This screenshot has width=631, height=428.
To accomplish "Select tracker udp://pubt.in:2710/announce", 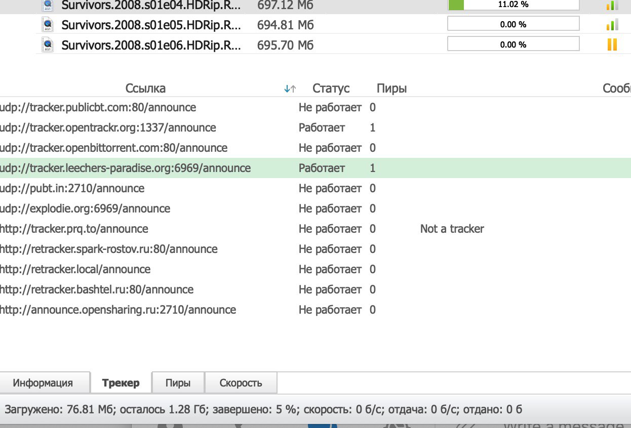I will [x=72, y=188].
